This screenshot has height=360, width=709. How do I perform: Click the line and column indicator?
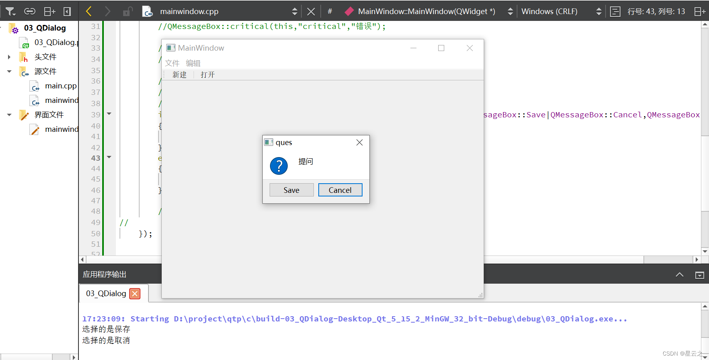(656, 11)
